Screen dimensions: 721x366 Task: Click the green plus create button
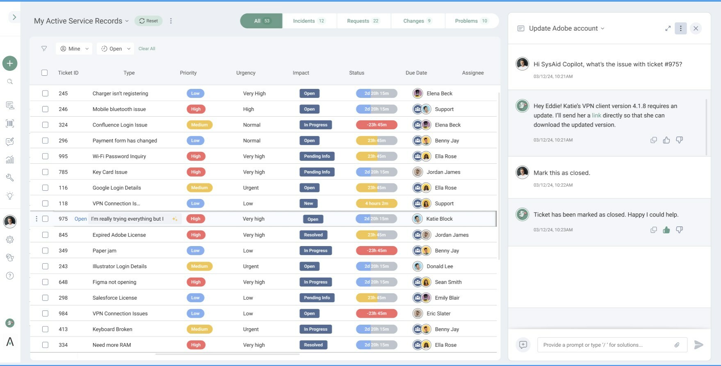tap(10, 63)
